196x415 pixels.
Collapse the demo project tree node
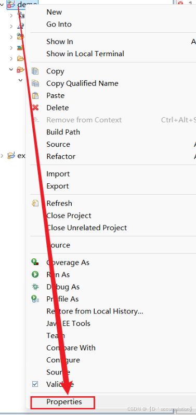tap(3, 4)
